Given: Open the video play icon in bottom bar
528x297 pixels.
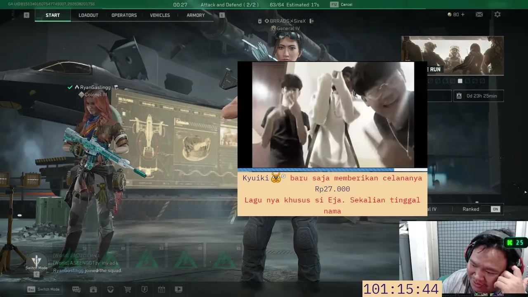Looking at the screenshot, I should click(x=179, y=290).
